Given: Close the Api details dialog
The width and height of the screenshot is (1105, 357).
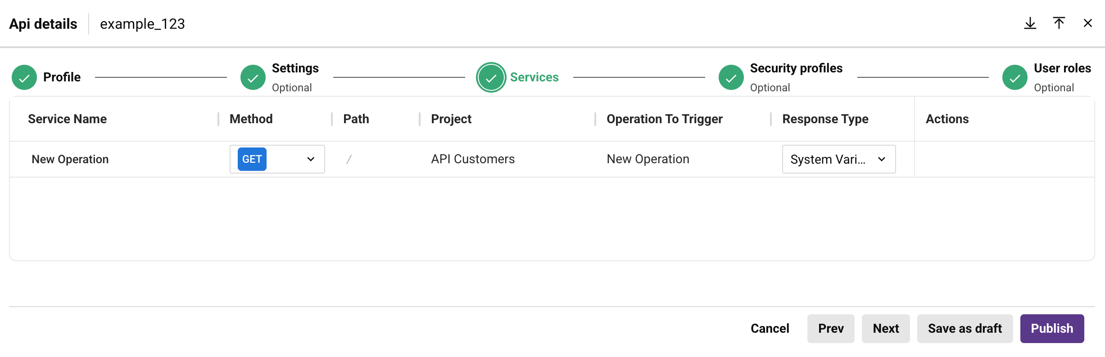Looking at the screenshot, I should tap(1087, 23).
